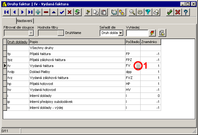Run search with the lightning bolt button
The width and height of the screenshot is (198, 135).
click(153, 33)
